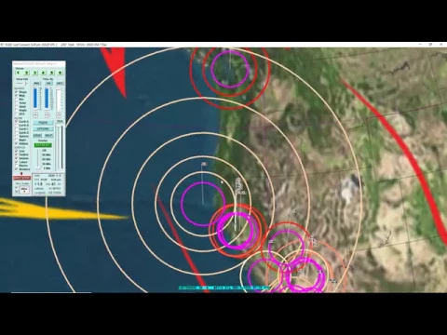Open the ABOUT button
Screen dimensions: 447x335
click(37, 136)
